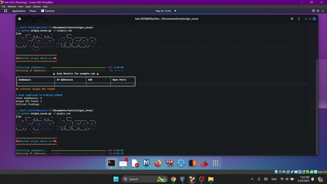
Task: Click the terminal window vertical scrollbar
Action: tap(317, 107)
